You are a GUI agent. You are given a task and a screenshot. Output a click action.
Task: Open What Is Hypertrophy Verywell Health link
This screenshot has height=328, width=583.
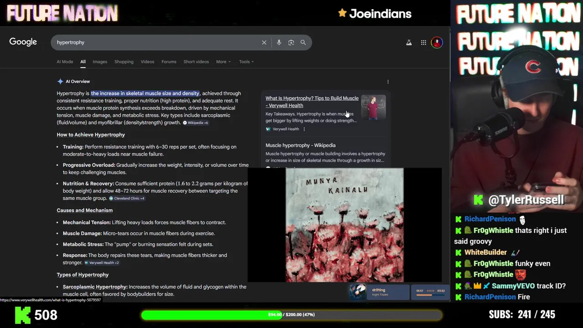click(x=312, y=102)
